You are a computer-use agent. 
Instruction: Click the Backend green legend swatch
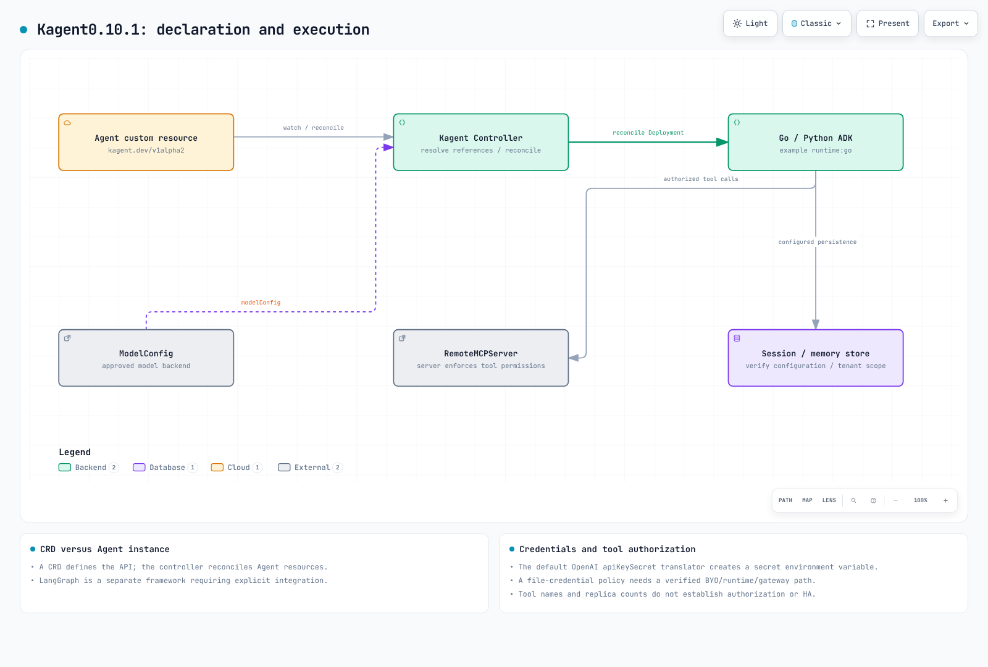65,468
